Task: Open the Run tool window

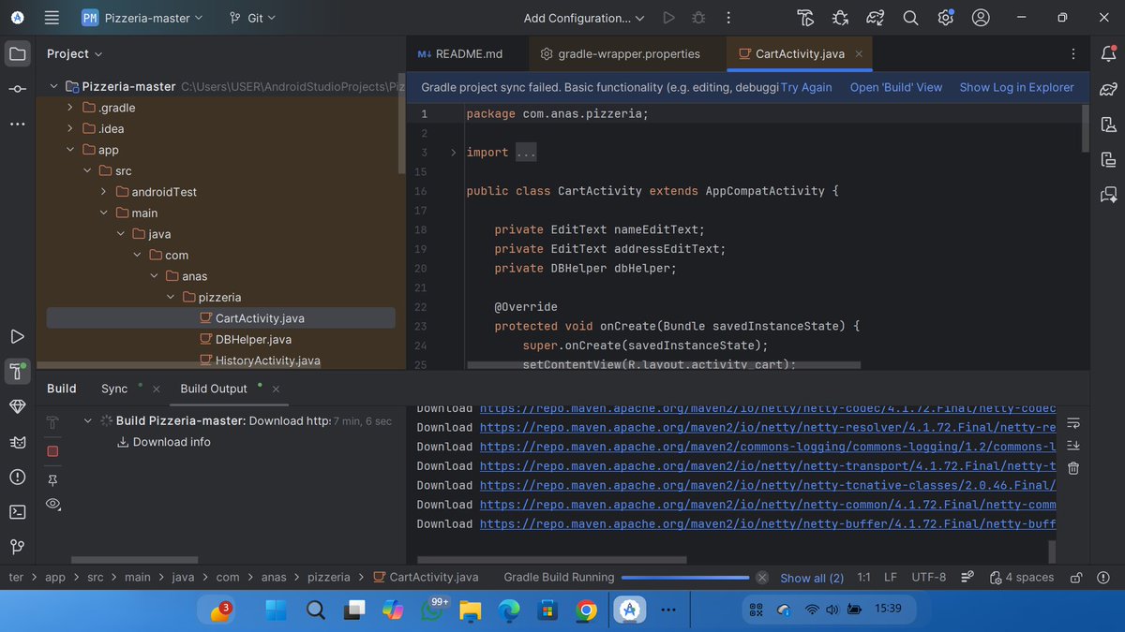Action: [x=18, y=336]
